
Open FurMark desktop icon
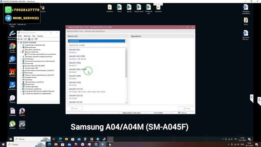[12, 73]
